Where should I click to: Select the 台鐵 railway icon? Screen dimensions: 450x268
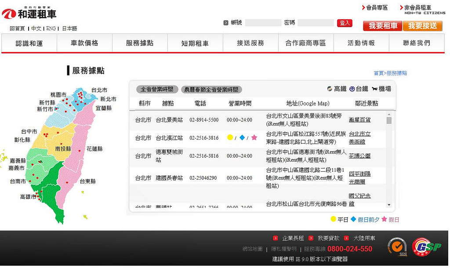click(352, 88)
